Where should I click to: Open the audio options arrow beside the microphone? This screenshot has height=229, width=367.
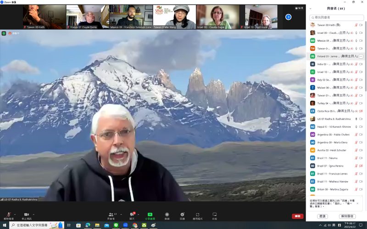point(15,214)
